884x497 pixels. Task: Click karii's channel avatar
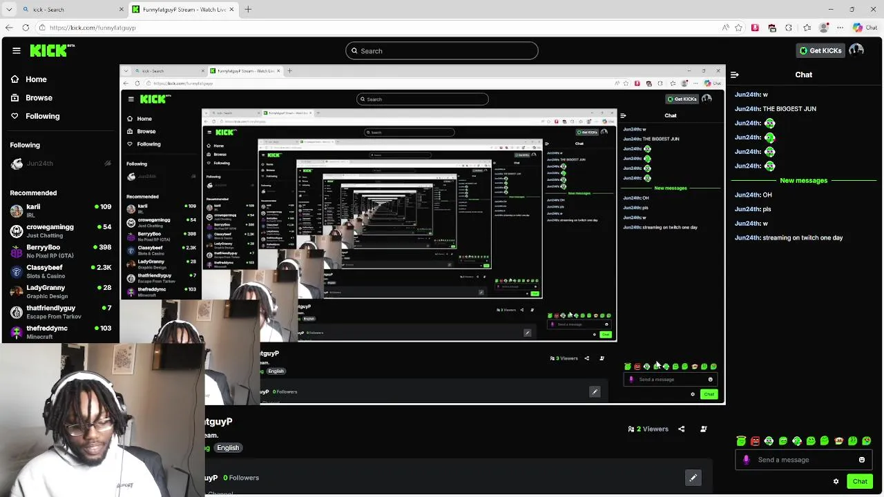pos(17,211)
